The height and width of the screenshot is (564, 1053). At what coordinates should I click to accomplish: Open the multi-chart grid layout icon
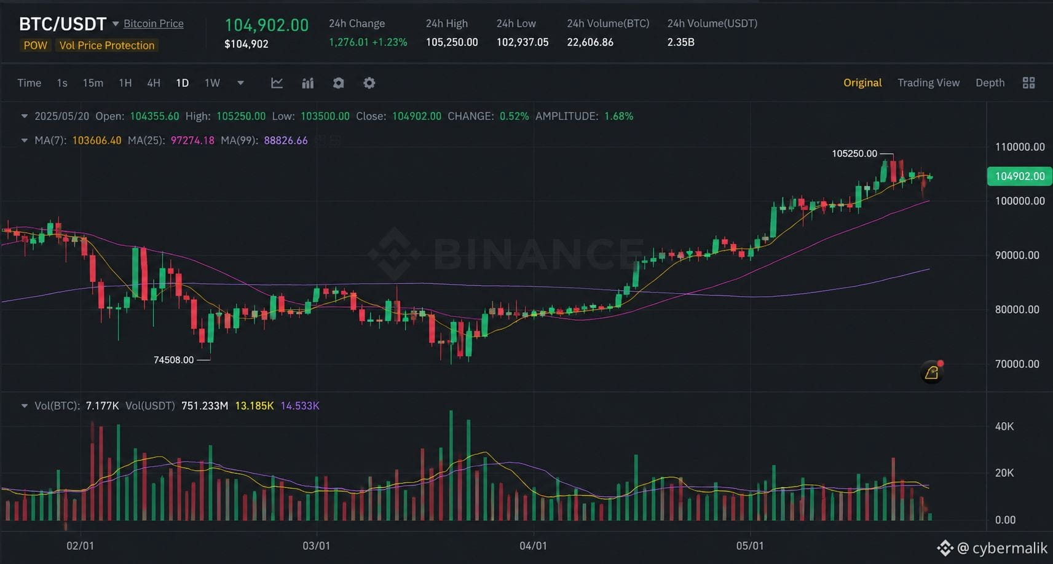(1028, 83)
